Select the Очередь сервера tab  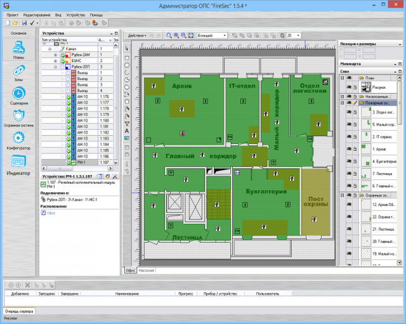tap(19, 311)
